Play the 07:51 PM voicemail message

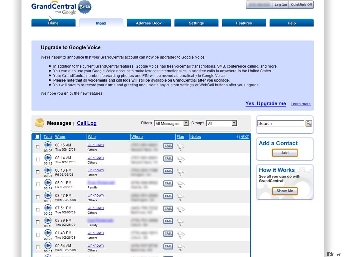(x=48, y=208)
